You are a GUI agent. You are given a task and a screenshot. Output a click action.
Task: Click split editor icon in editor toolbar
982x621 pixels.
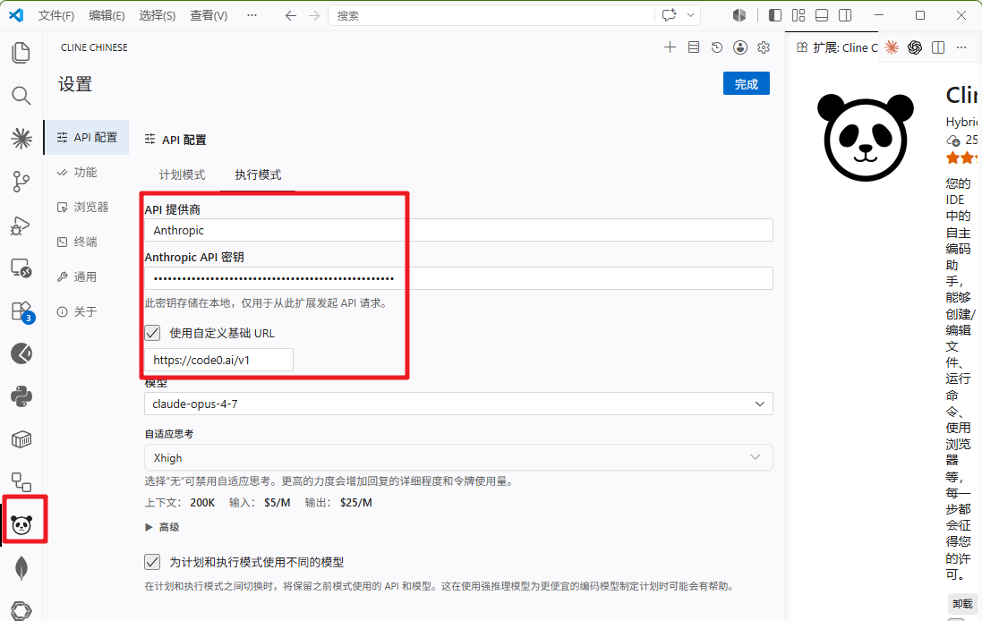938,47
